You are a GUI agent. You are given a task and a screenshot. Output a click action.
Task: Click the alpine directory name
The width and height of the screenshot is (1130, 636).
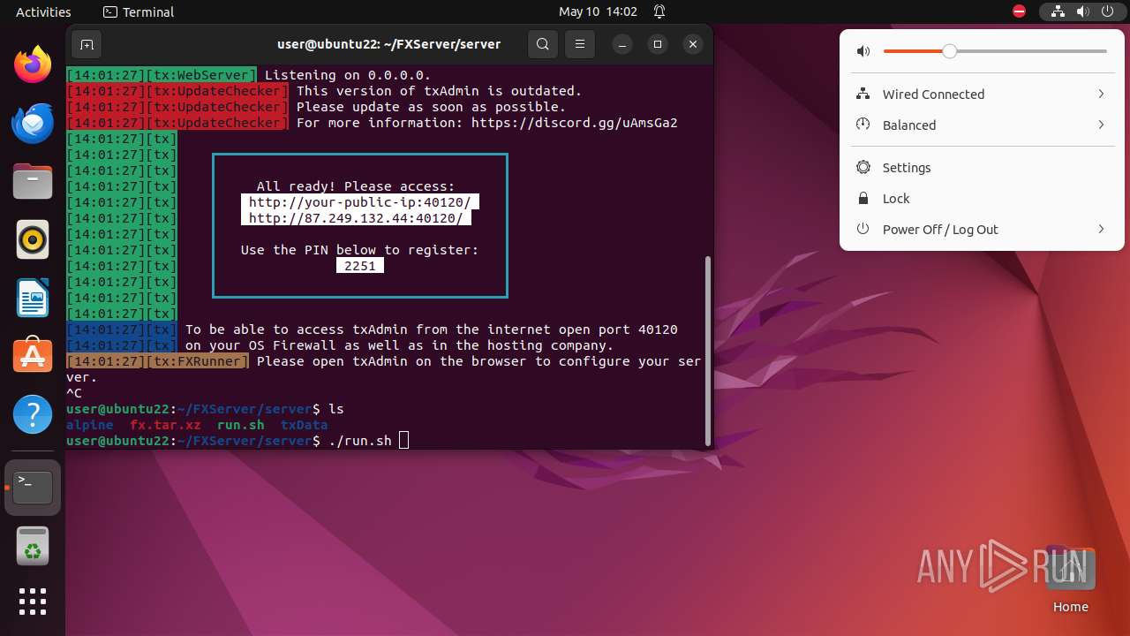point(90,425)
